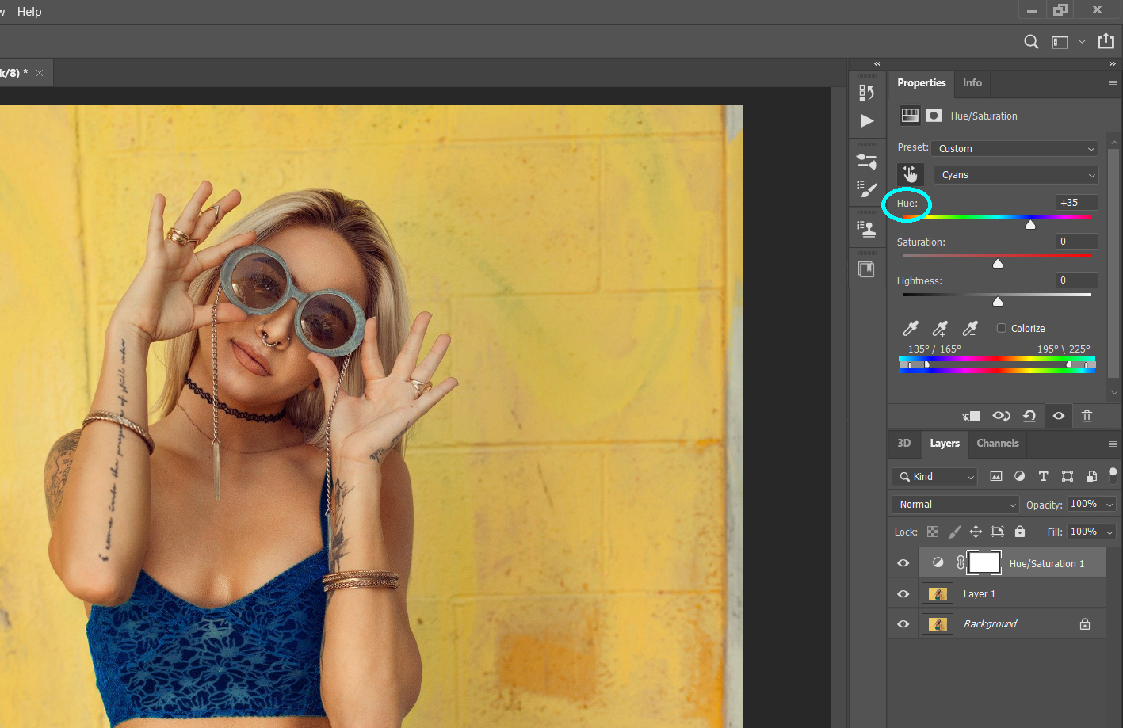Expand the icon panel dock arrows

877,63
